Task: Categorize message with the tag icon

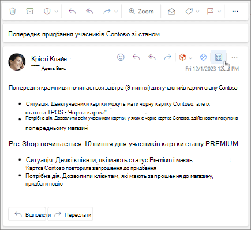Action: (189, 12)
